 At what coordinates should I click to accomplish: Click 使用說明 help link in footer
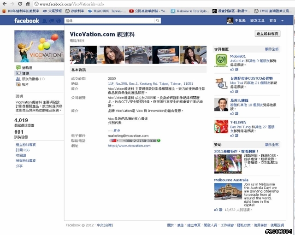[277, 225]
